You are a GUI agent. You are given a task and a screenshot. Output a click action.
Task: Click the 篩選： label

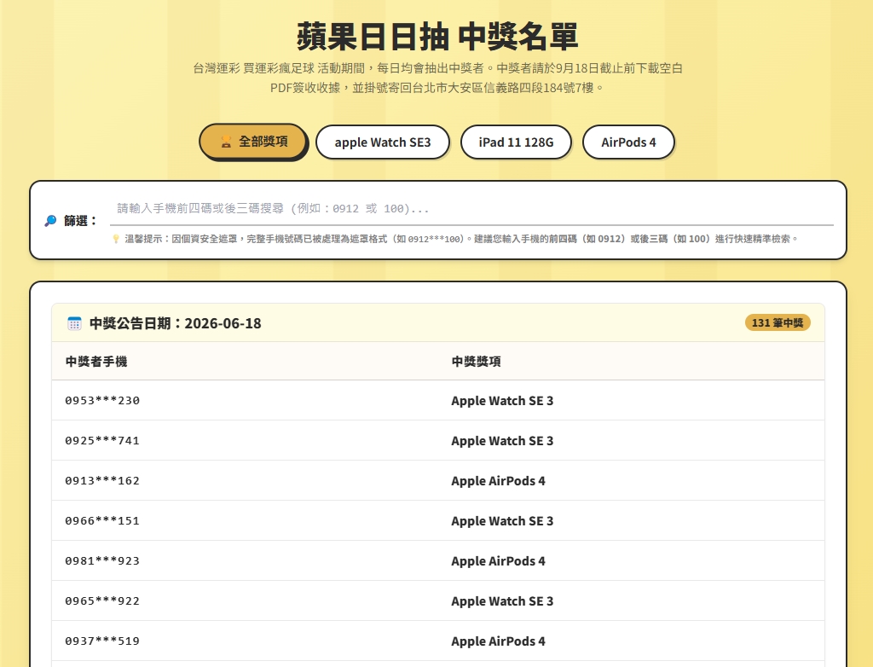coord(81,221)
